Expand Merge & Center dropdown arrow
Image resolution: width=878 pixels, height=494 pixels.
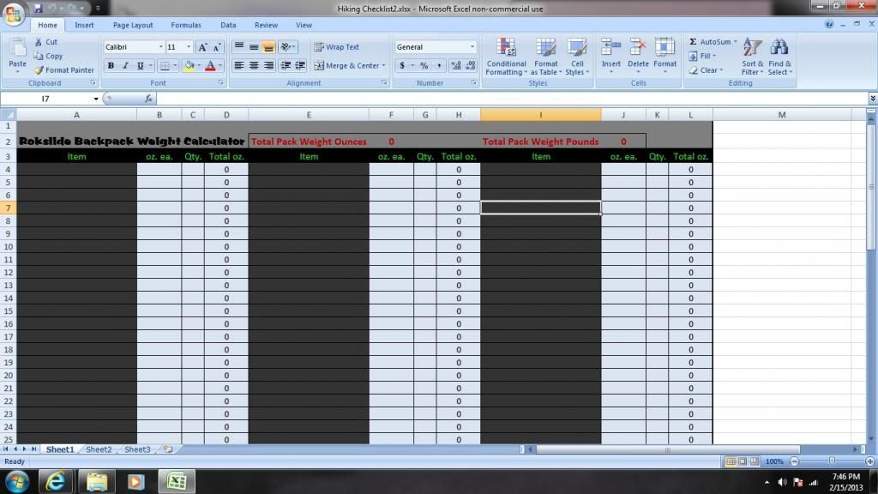(x=383, y=65)
